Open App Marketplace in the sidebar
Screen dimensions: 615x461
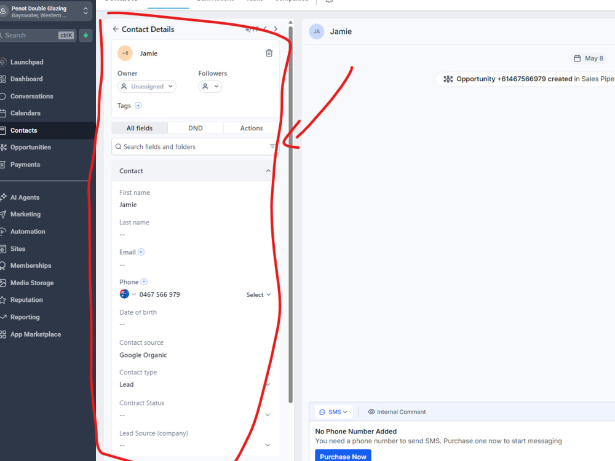(x=35, y=334)
